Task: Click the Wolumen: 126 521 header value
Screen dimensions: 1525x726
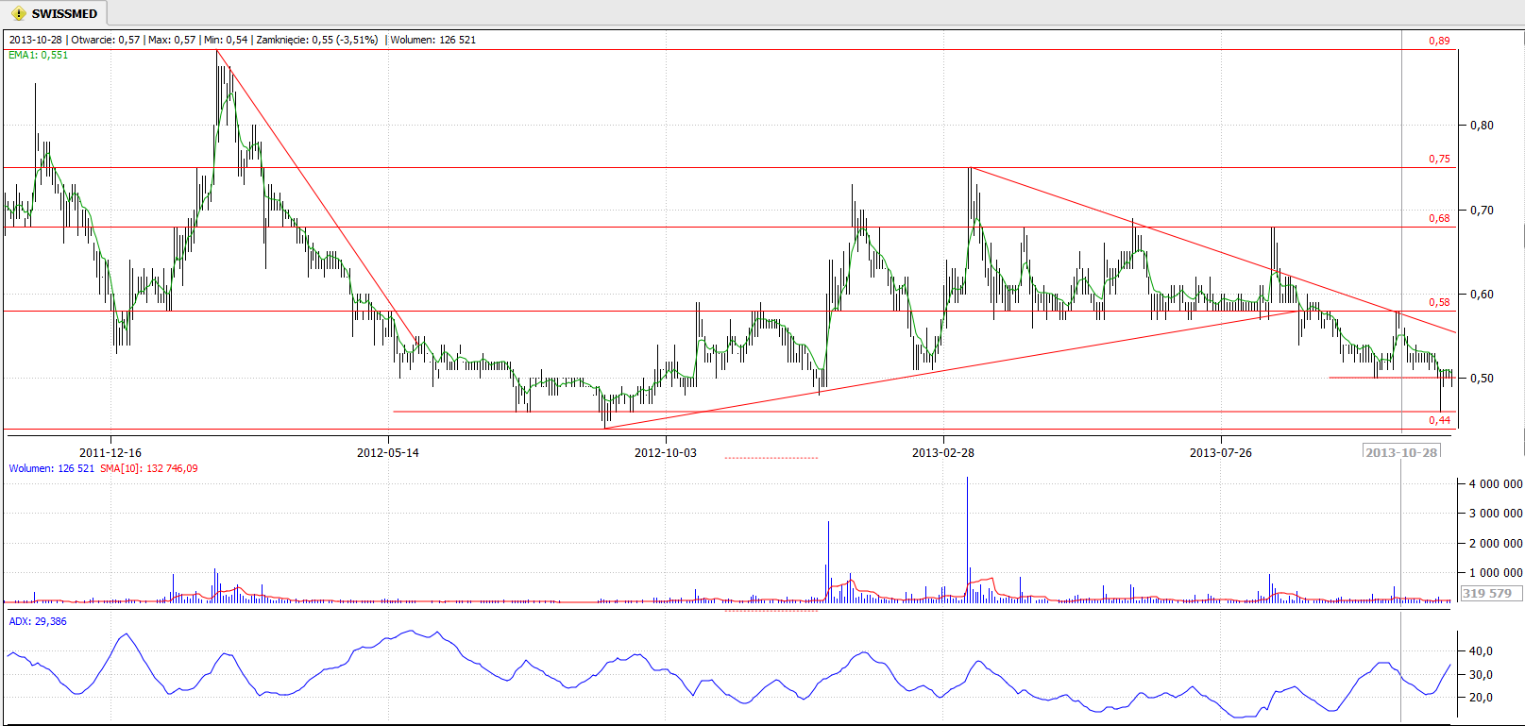Action: coord(433,40)
